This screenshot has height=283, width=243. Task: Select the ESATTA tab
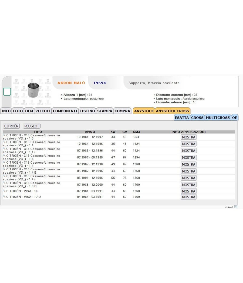pyautogui.click(x=182, y=118)
